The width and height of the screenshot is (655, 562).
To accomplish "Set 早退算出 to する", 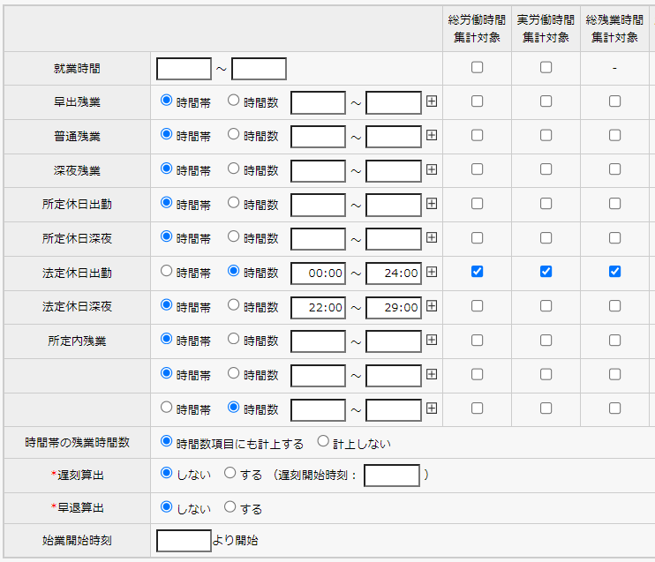I will 230,508.
